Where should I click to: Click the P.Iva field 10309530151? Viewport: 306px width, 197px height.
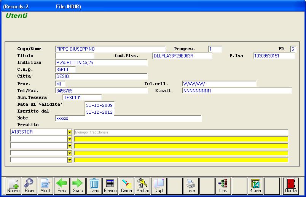tap(274, 56)
